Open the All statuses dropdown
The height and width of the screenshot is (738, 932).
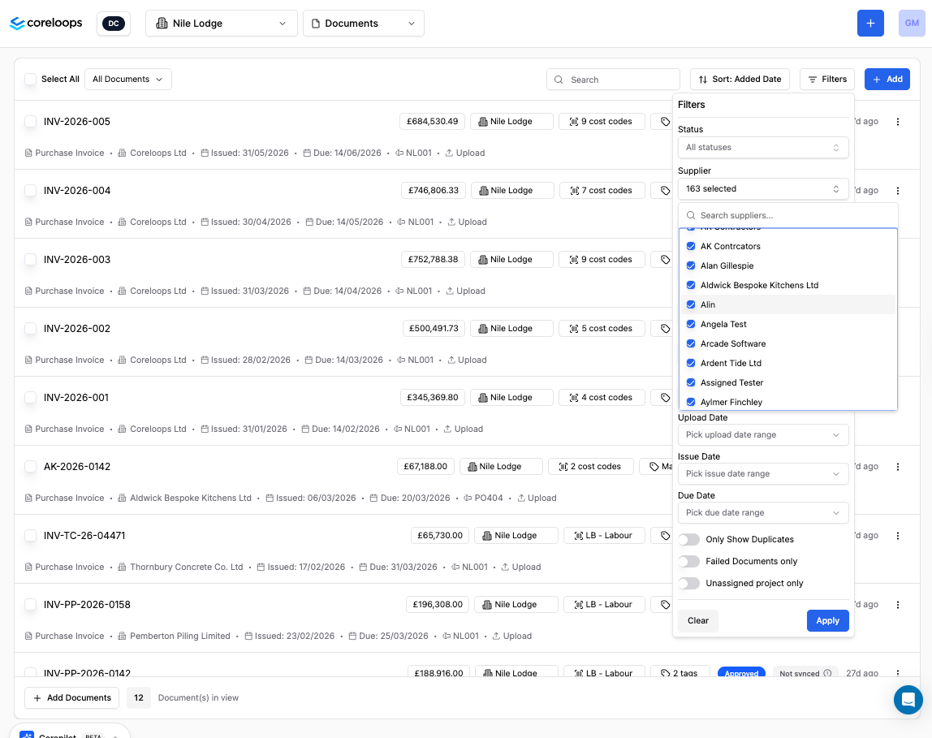coord(763,148)
